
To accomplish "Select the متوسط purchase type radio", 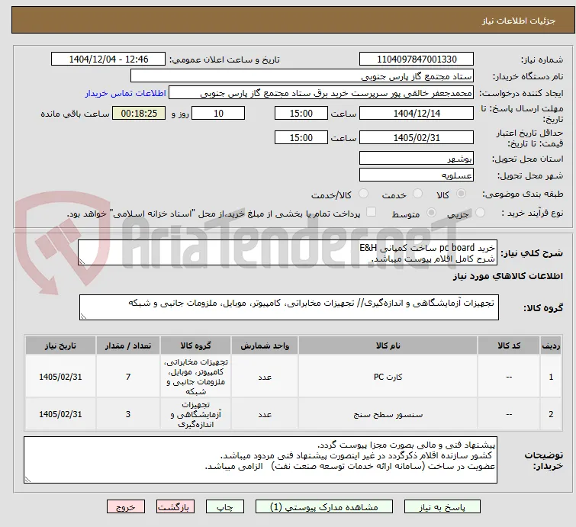I will point(431,213).
